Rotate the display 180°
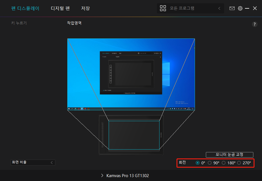Image resolution: width=262 pixels, height=181 pixels. click(x=223, y=163)
